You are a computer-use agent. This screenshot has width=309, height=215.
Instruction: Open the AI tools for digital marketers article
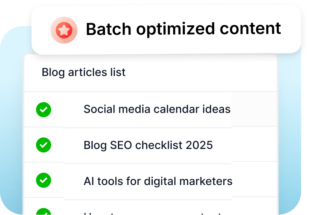(158, 181)
